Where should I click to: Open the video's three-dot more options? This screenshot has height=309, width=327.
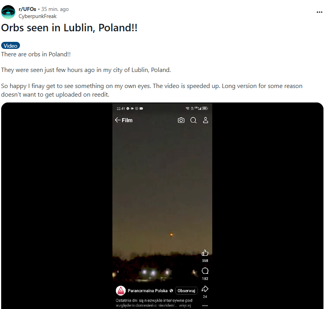(205, 305)
